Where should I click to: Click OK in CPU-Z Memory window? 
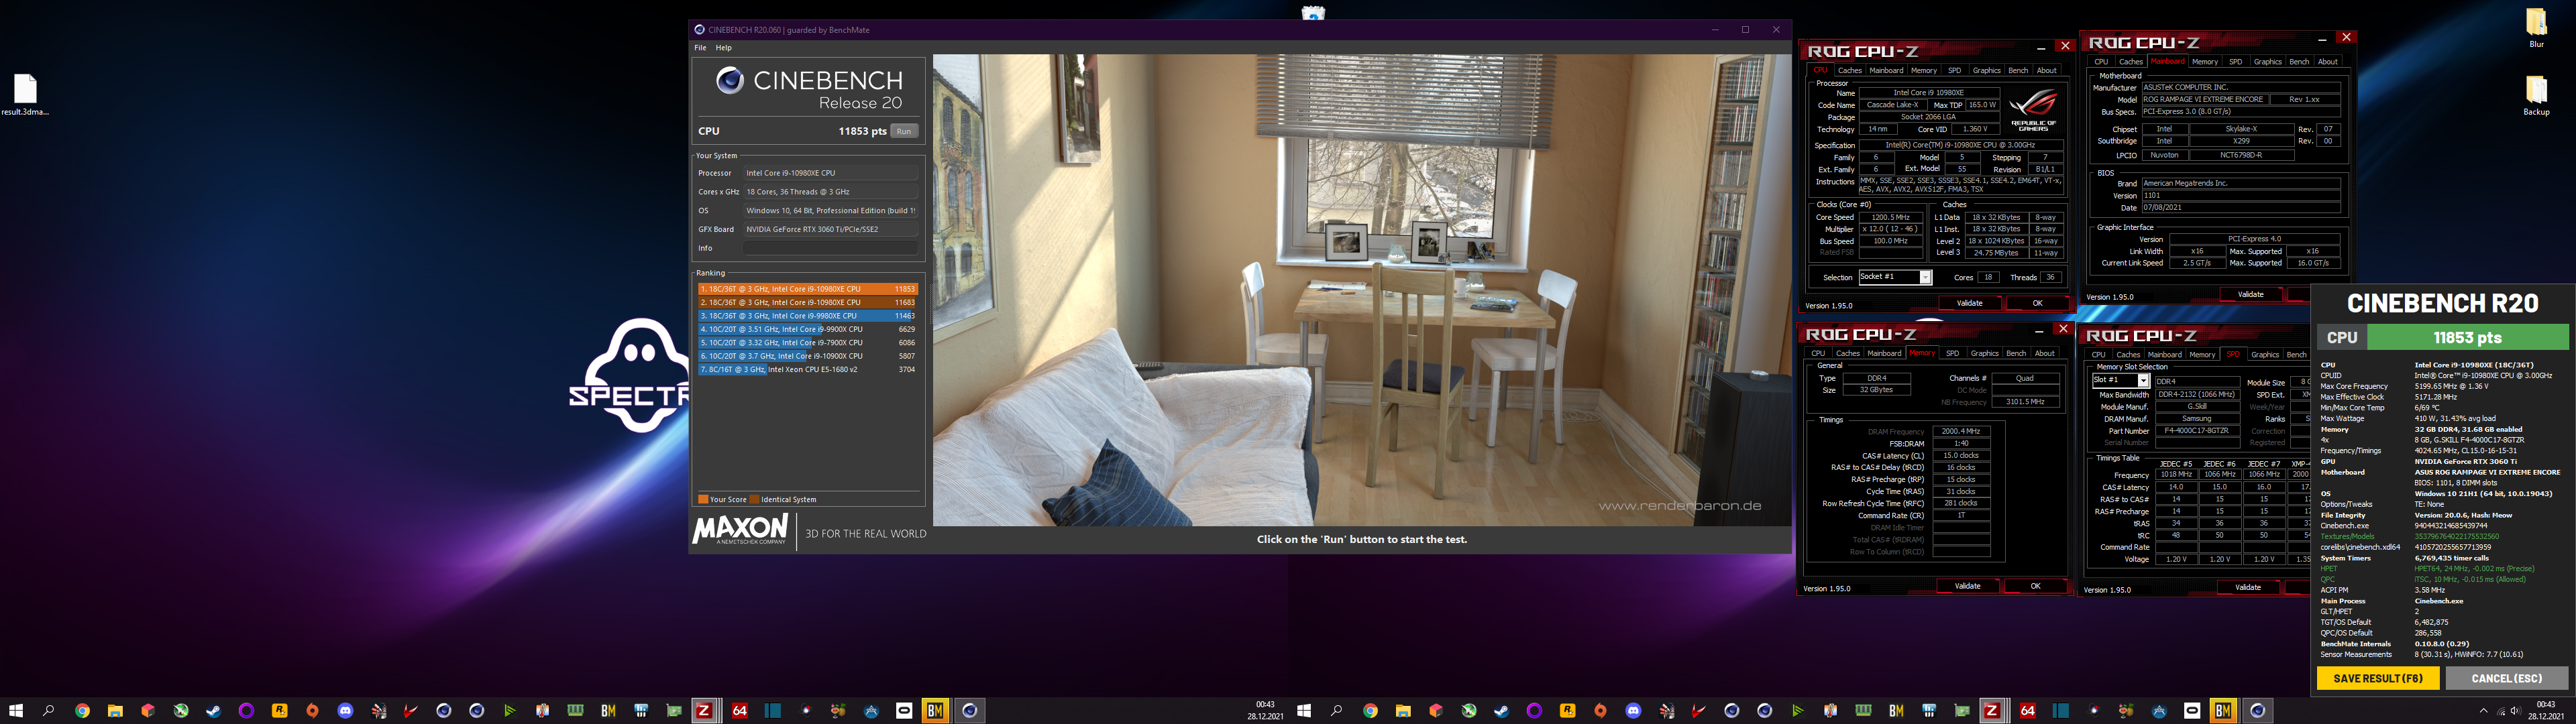[x=2035, y=586]
